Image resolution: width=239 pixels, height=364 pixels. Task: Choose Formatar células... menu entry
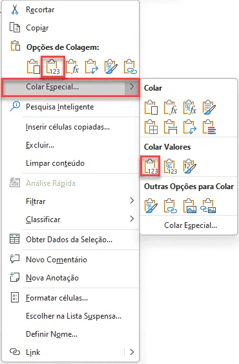click(x=57, y=298)
